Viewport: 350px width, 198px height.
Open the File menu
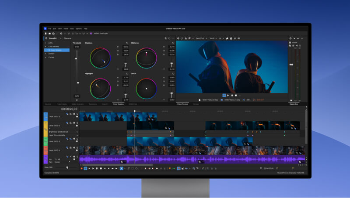[50, 29]
